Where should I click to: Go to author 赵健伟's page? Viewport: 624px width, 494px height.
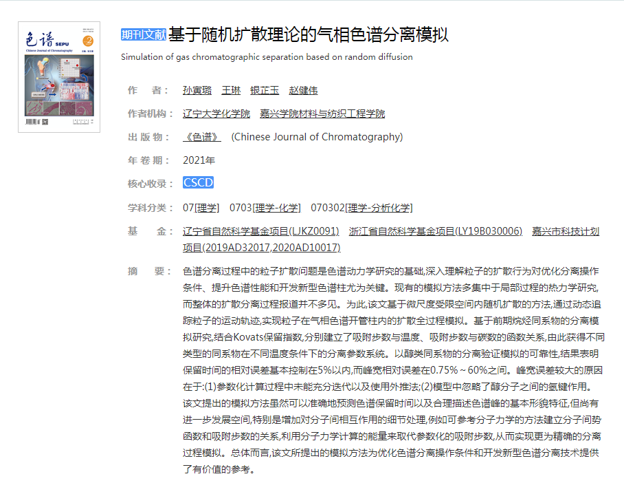303,91
